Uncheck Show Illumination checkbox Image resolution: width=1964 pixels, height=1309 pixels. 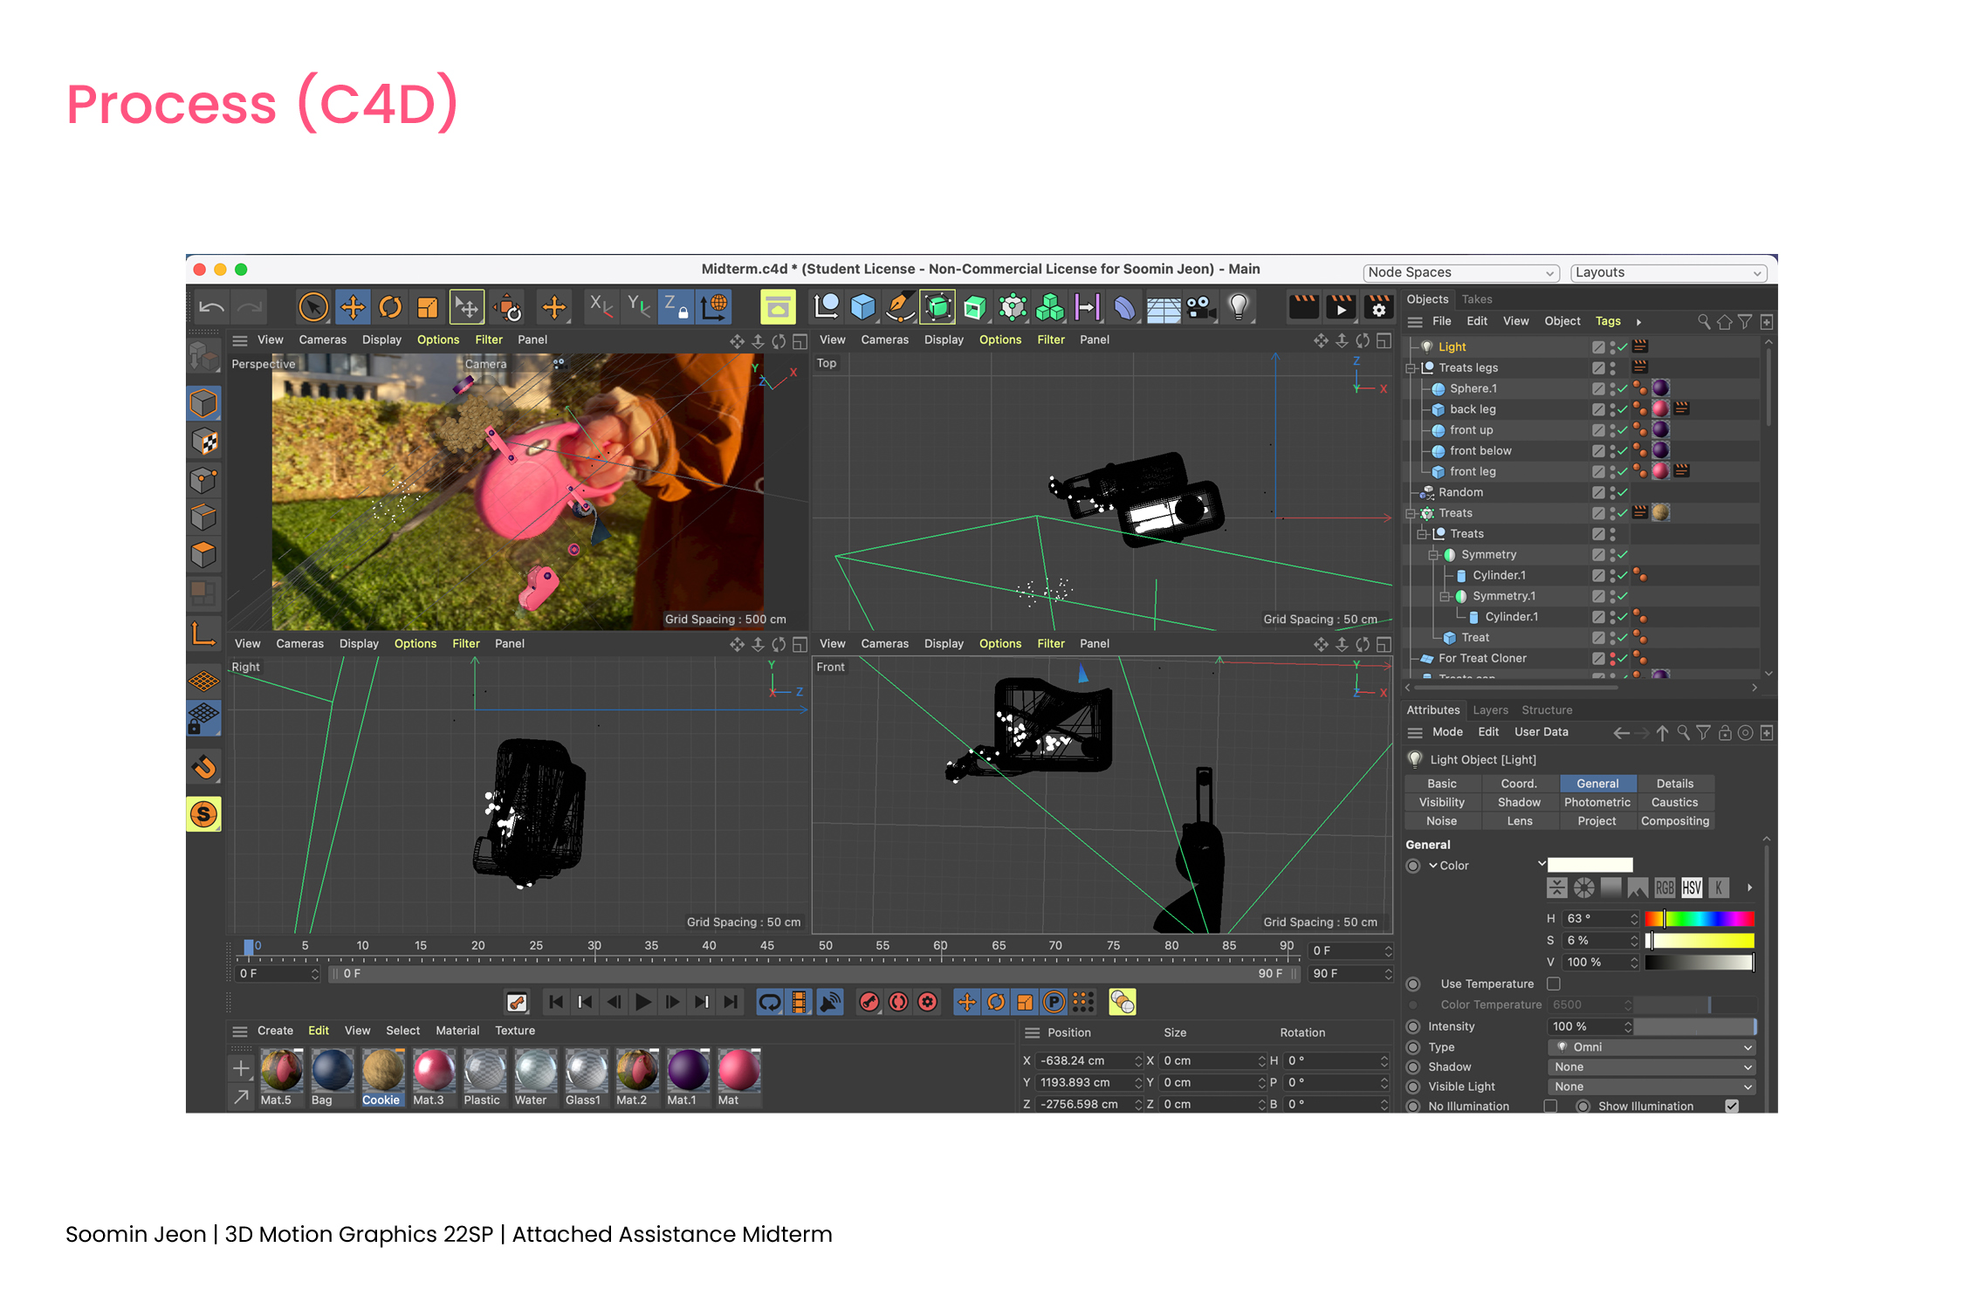click(1732, 1106)
